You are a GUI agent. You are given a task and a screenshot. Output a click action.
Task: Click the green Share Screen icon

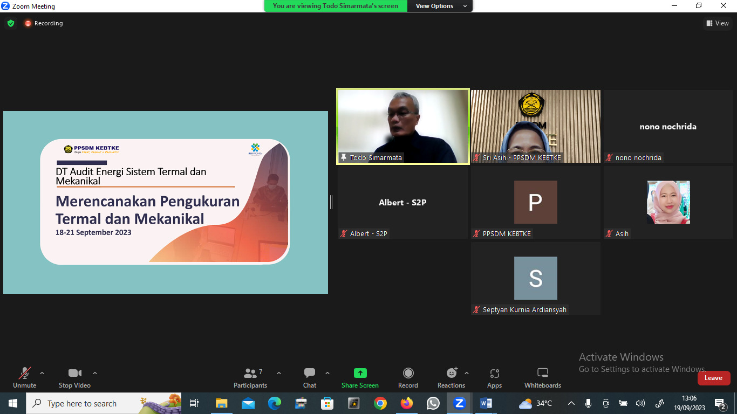(x=360, y=373)
